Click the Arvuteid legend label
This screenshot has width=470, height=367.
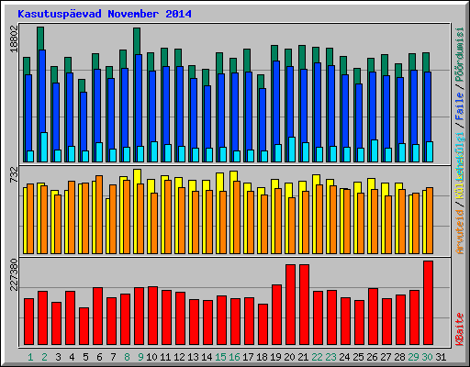460,232
